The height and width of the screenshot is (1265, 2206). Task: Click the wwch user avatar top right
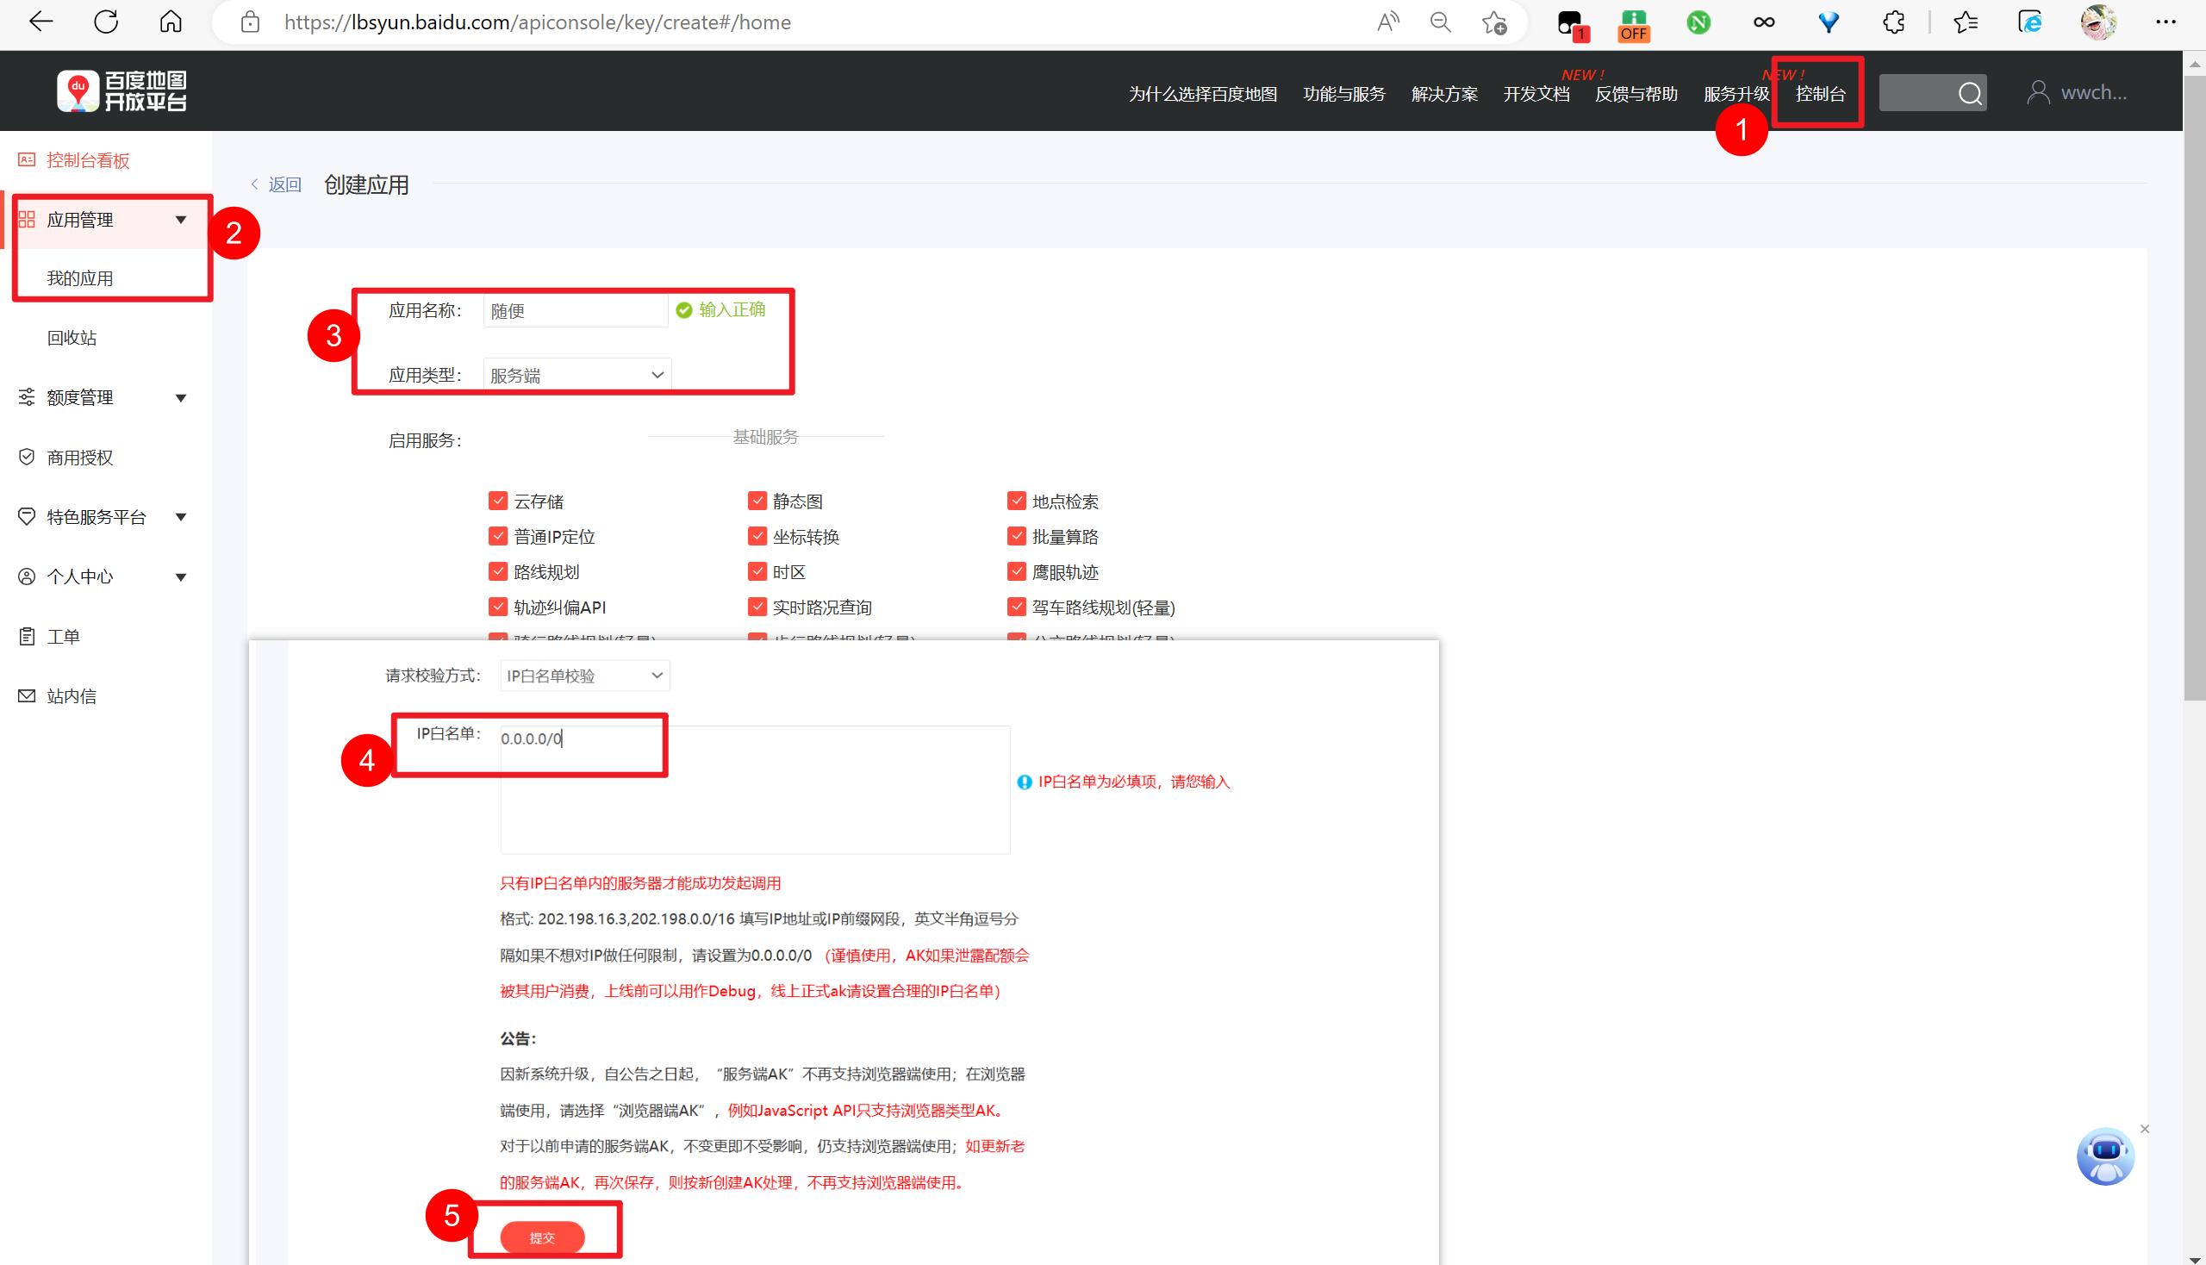click(2040, 91)
